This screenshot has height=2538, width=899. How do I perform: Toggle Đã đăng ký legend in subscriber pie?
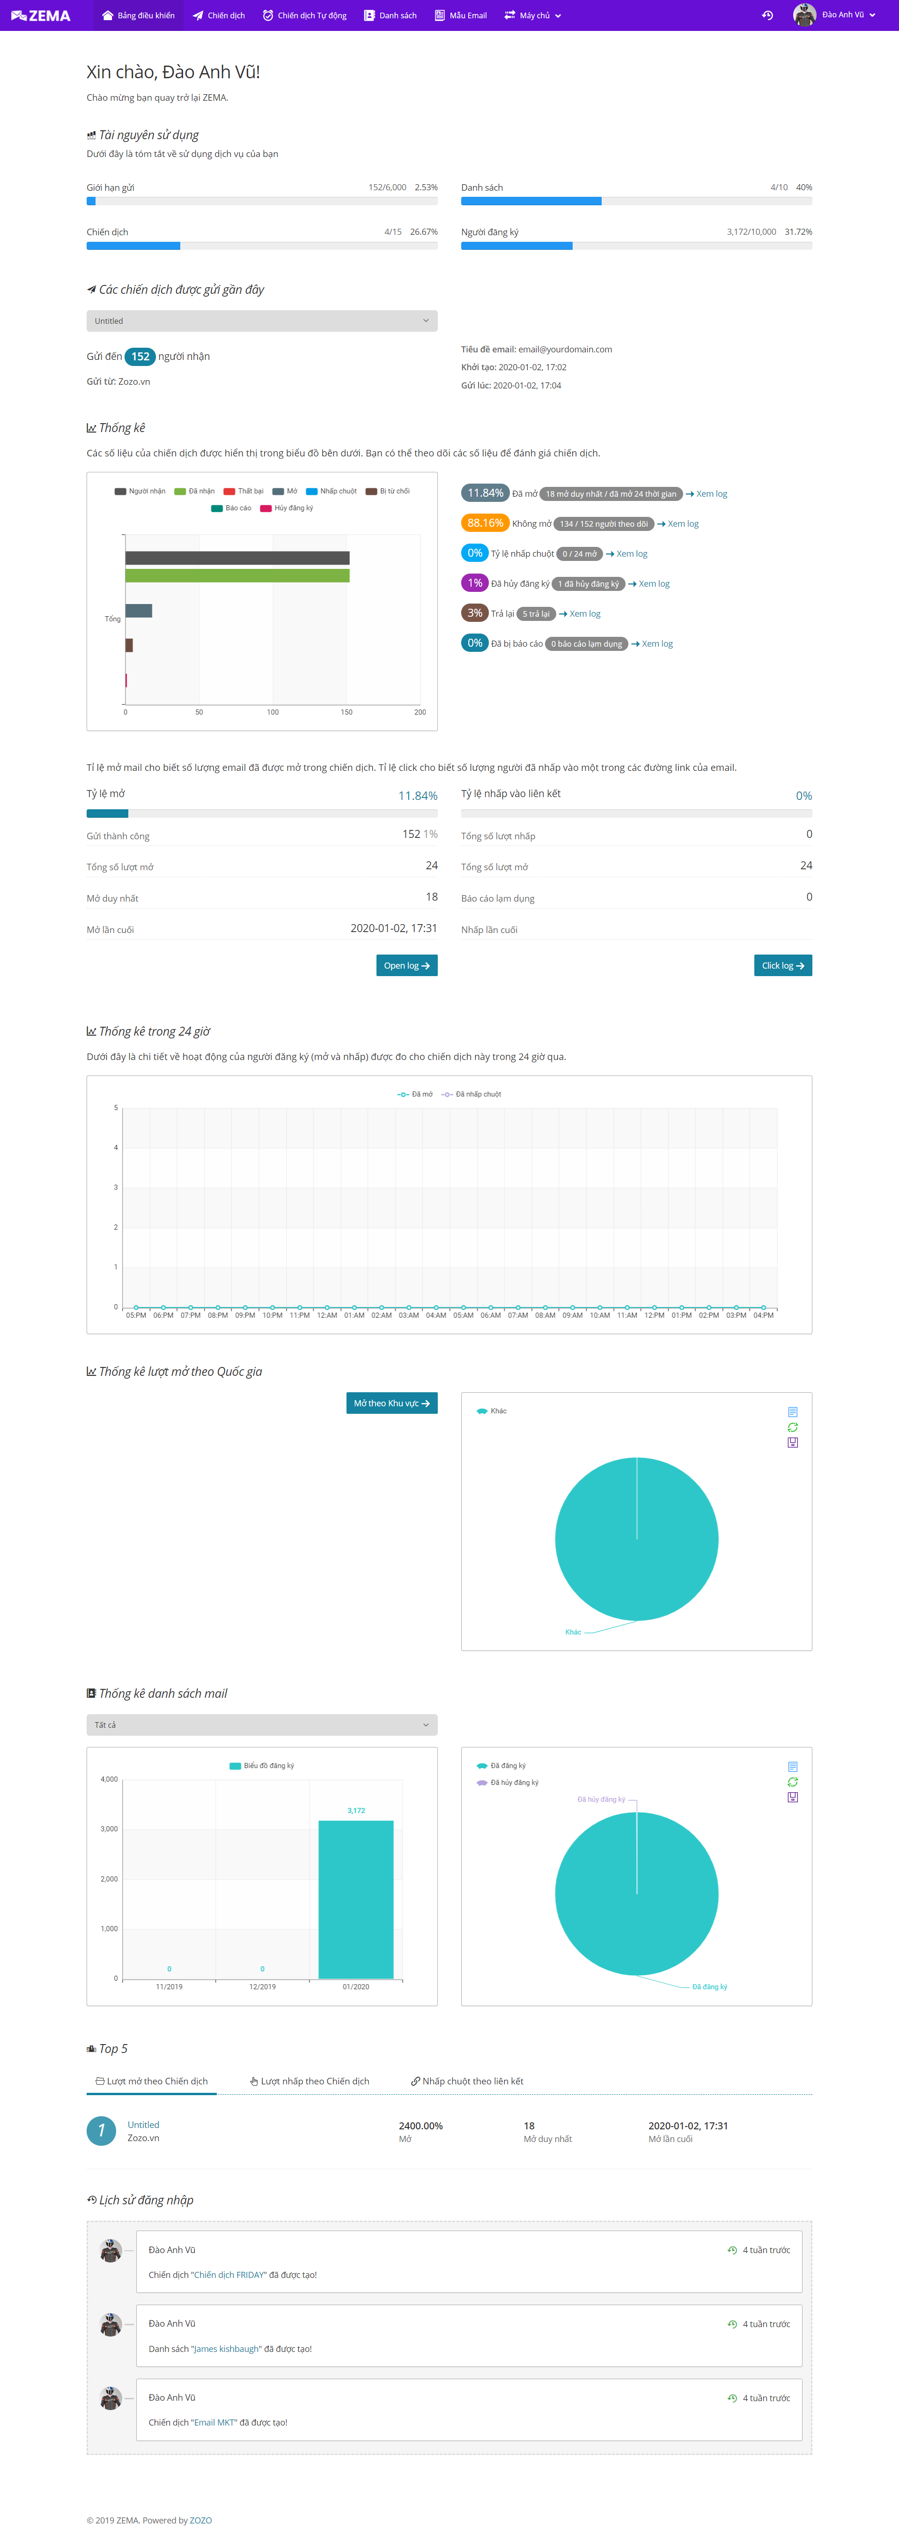pyautogui.click(x=501, y=1766)
